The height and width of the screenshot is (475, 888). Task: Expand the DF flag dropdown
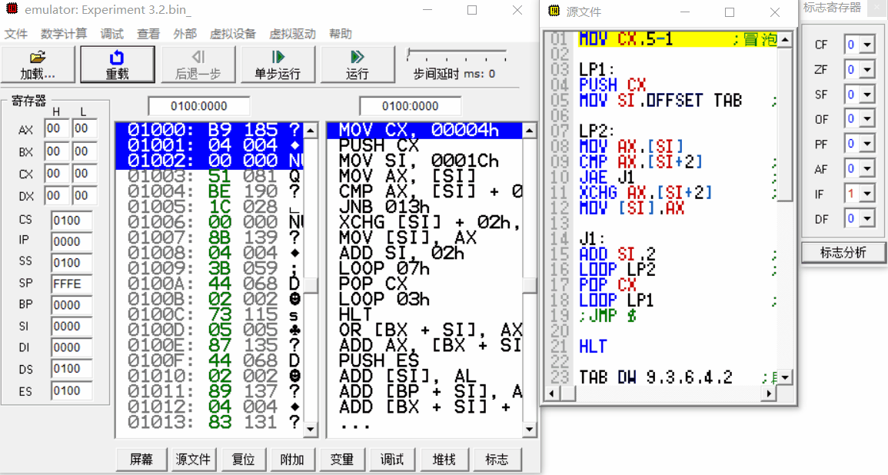point(867,219)
